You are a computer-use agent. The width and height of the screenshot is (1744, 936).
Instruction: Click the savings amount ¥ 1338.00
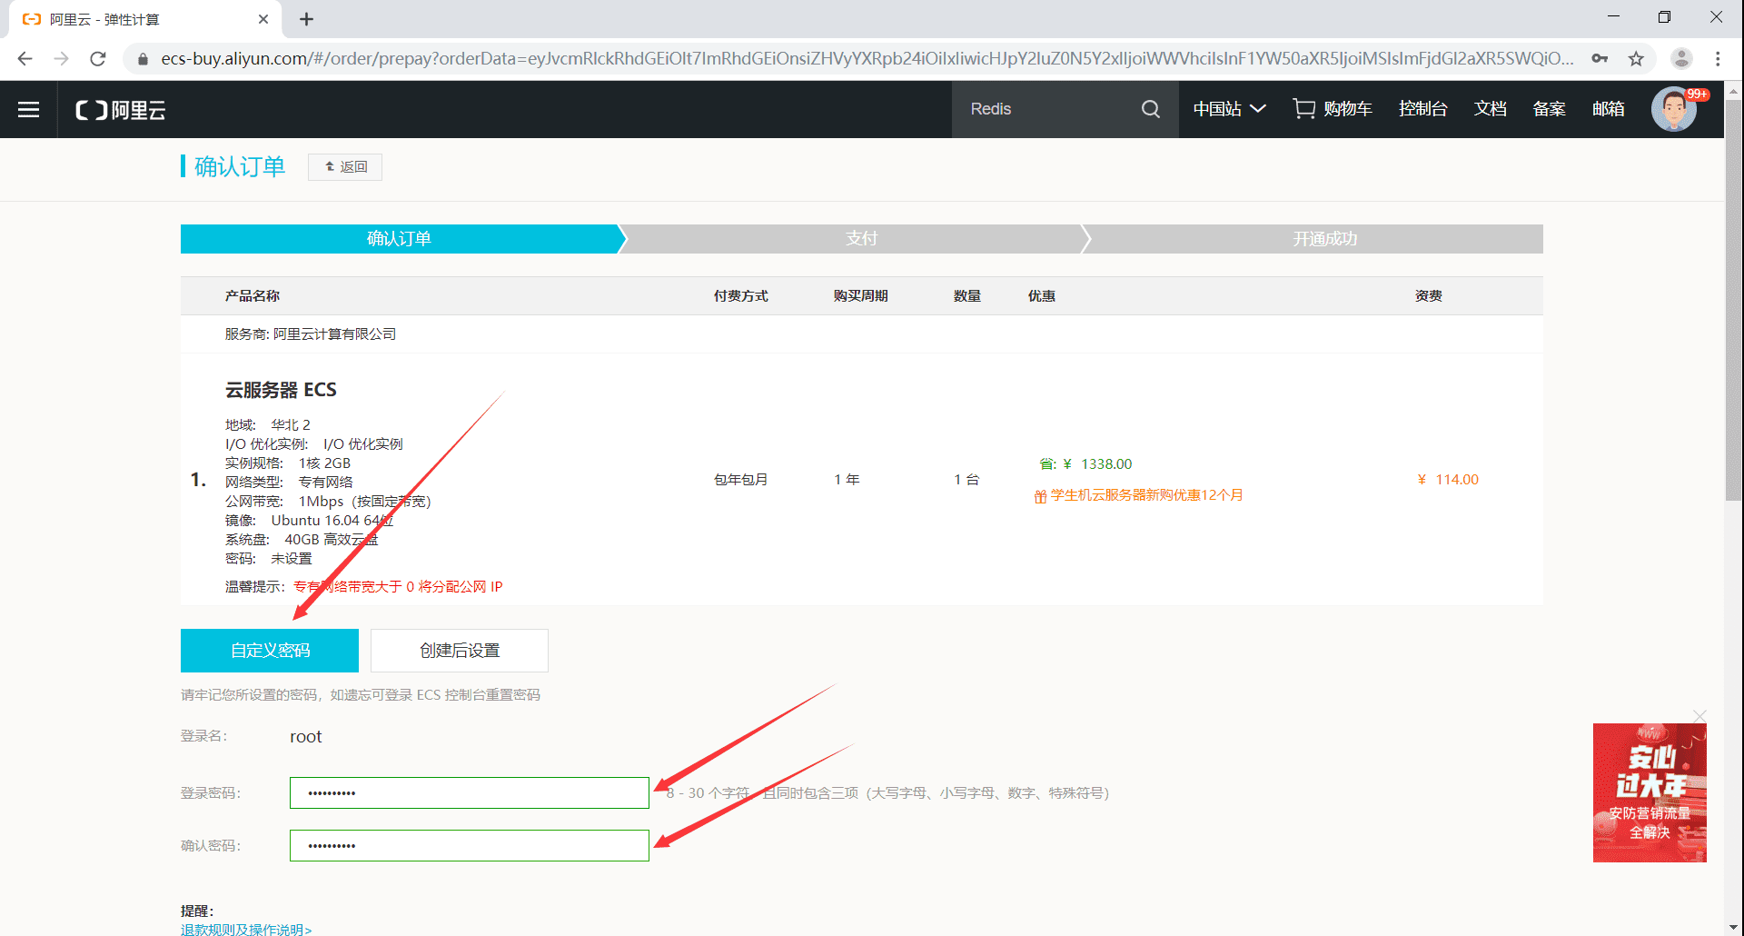pos(1097,464)
